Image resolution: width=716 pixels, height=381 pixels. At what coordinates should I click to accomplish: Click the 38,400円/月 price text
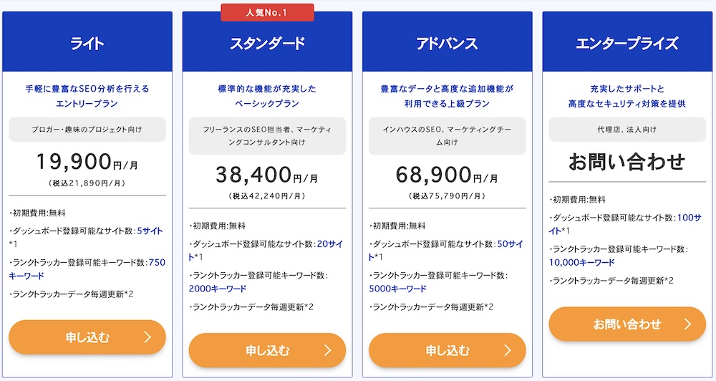[x=267, y=175]
